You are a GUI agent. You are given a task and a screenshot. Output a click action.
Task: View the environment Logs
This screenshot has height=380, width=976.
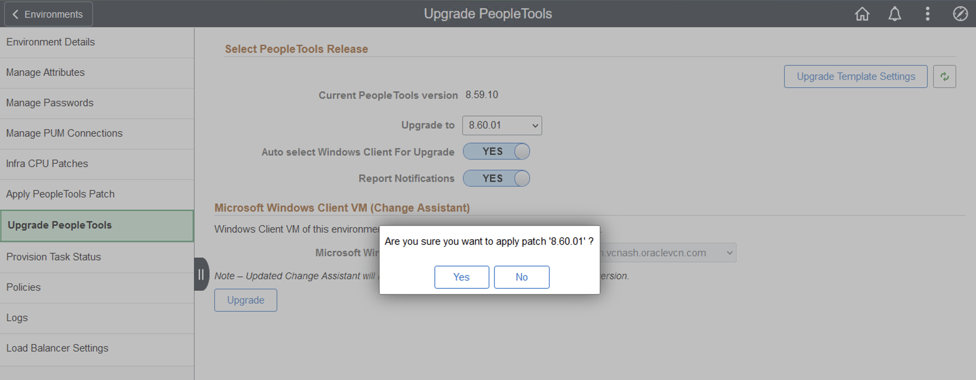coord(17,317)
